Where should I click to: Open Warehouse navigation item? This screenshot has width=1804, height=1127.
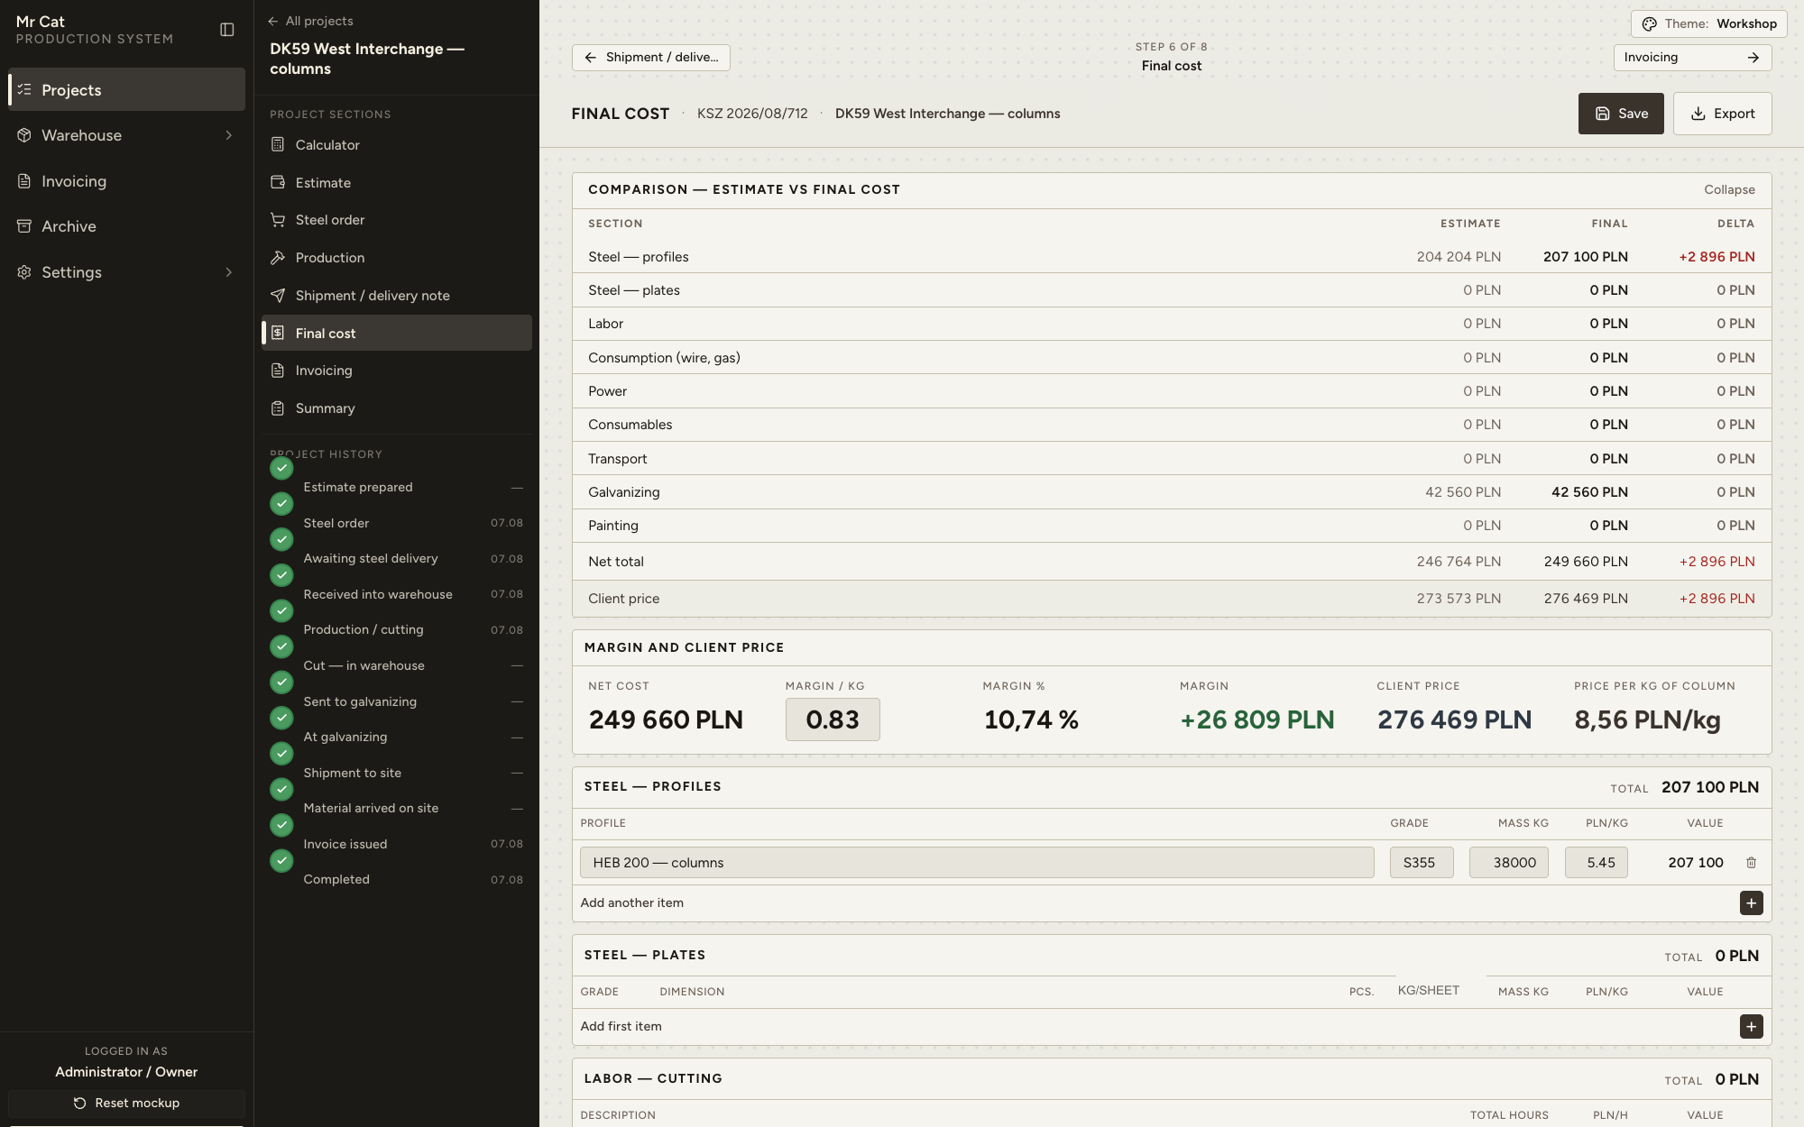click(x=126, y=135)
